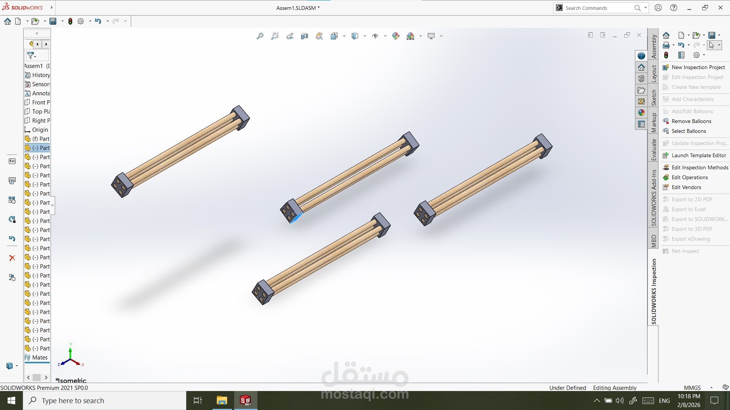Image resolution: width=730 pixels, height=410 pixels.
Task: Select the fixed (f) Part tree item
Action: pyautogui.click(x=41, y=139)
